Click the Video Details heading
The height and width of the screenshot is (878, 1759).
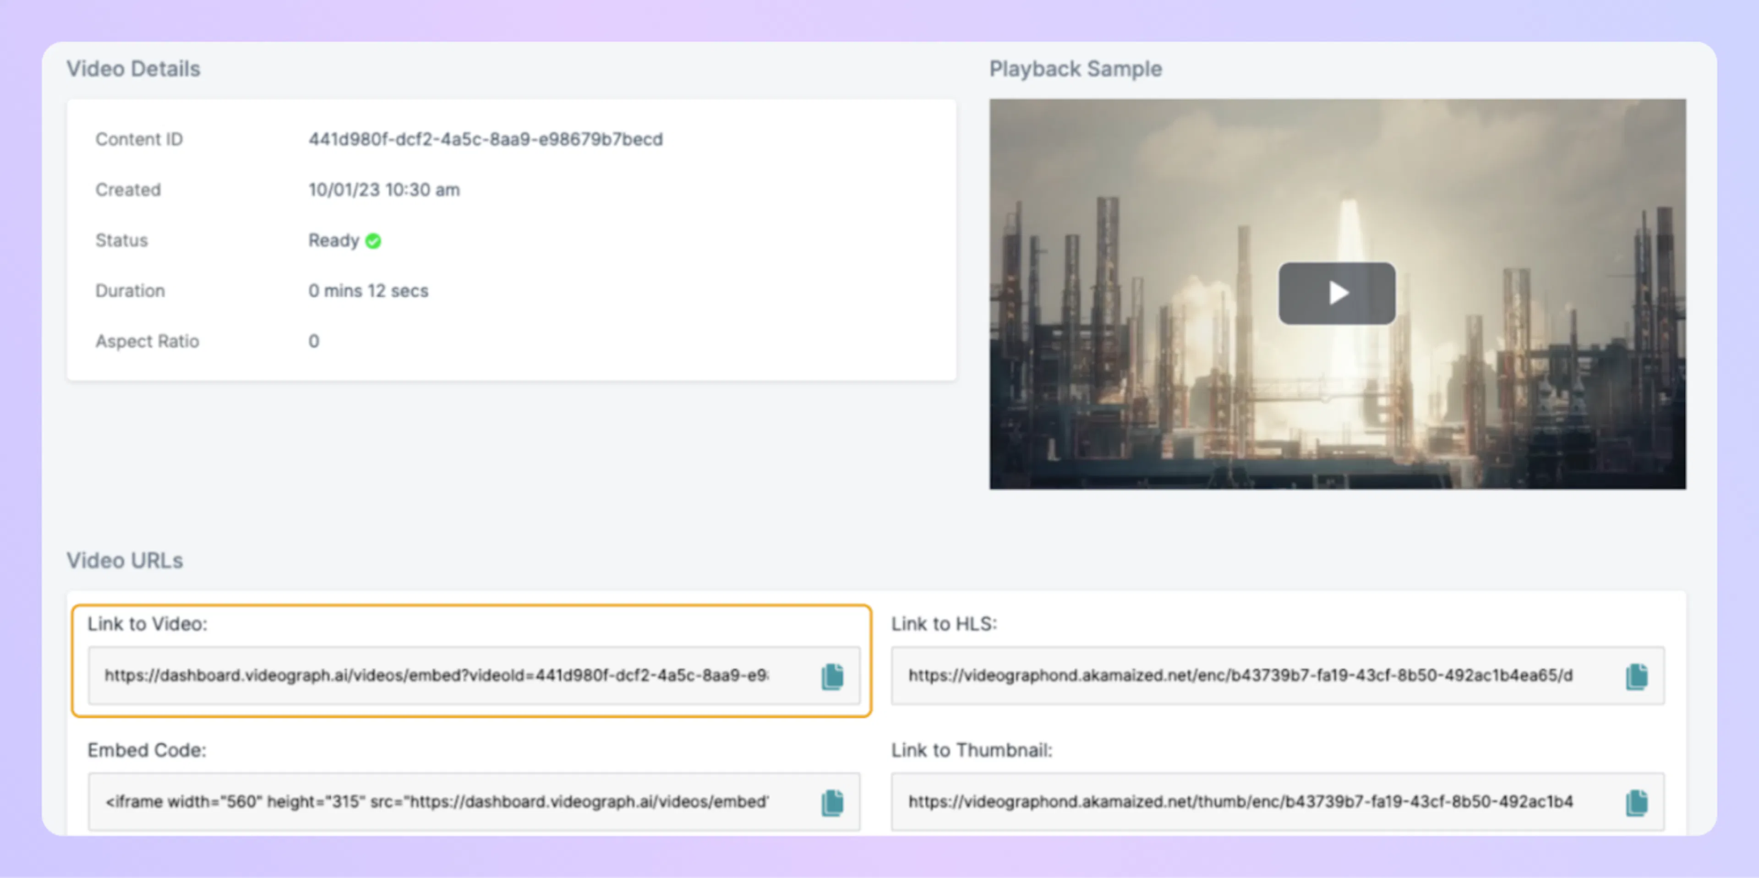133,69
